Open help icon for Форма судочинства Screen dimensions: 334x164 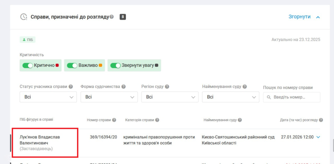pos(124,87)
